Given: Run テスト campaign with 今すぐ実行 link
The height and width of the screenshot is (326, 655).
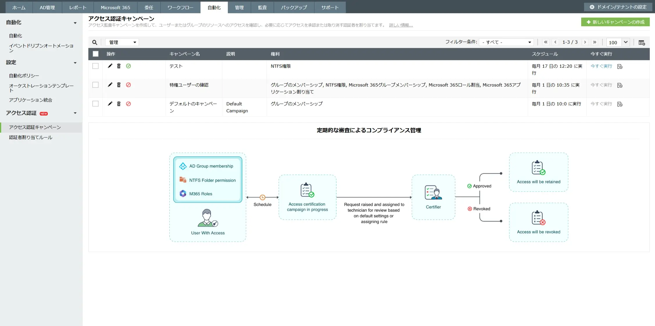Looking at the screenshot, I should 601,66.
